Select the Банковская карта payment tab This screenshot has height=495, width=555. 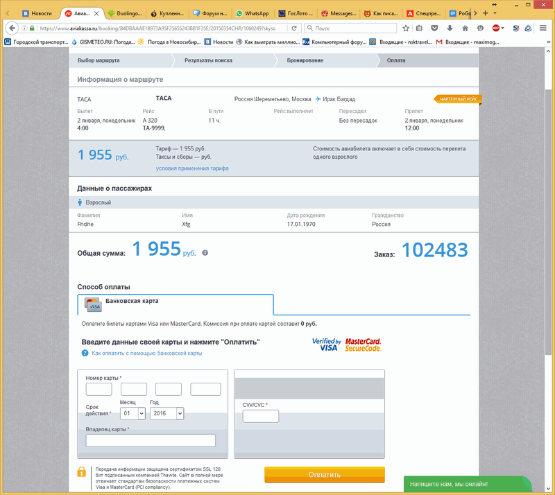(131, 302)
